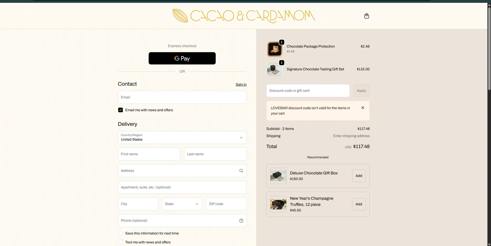
Task: Pay with Google Pay express checkout
Action: tap(182, 58)
